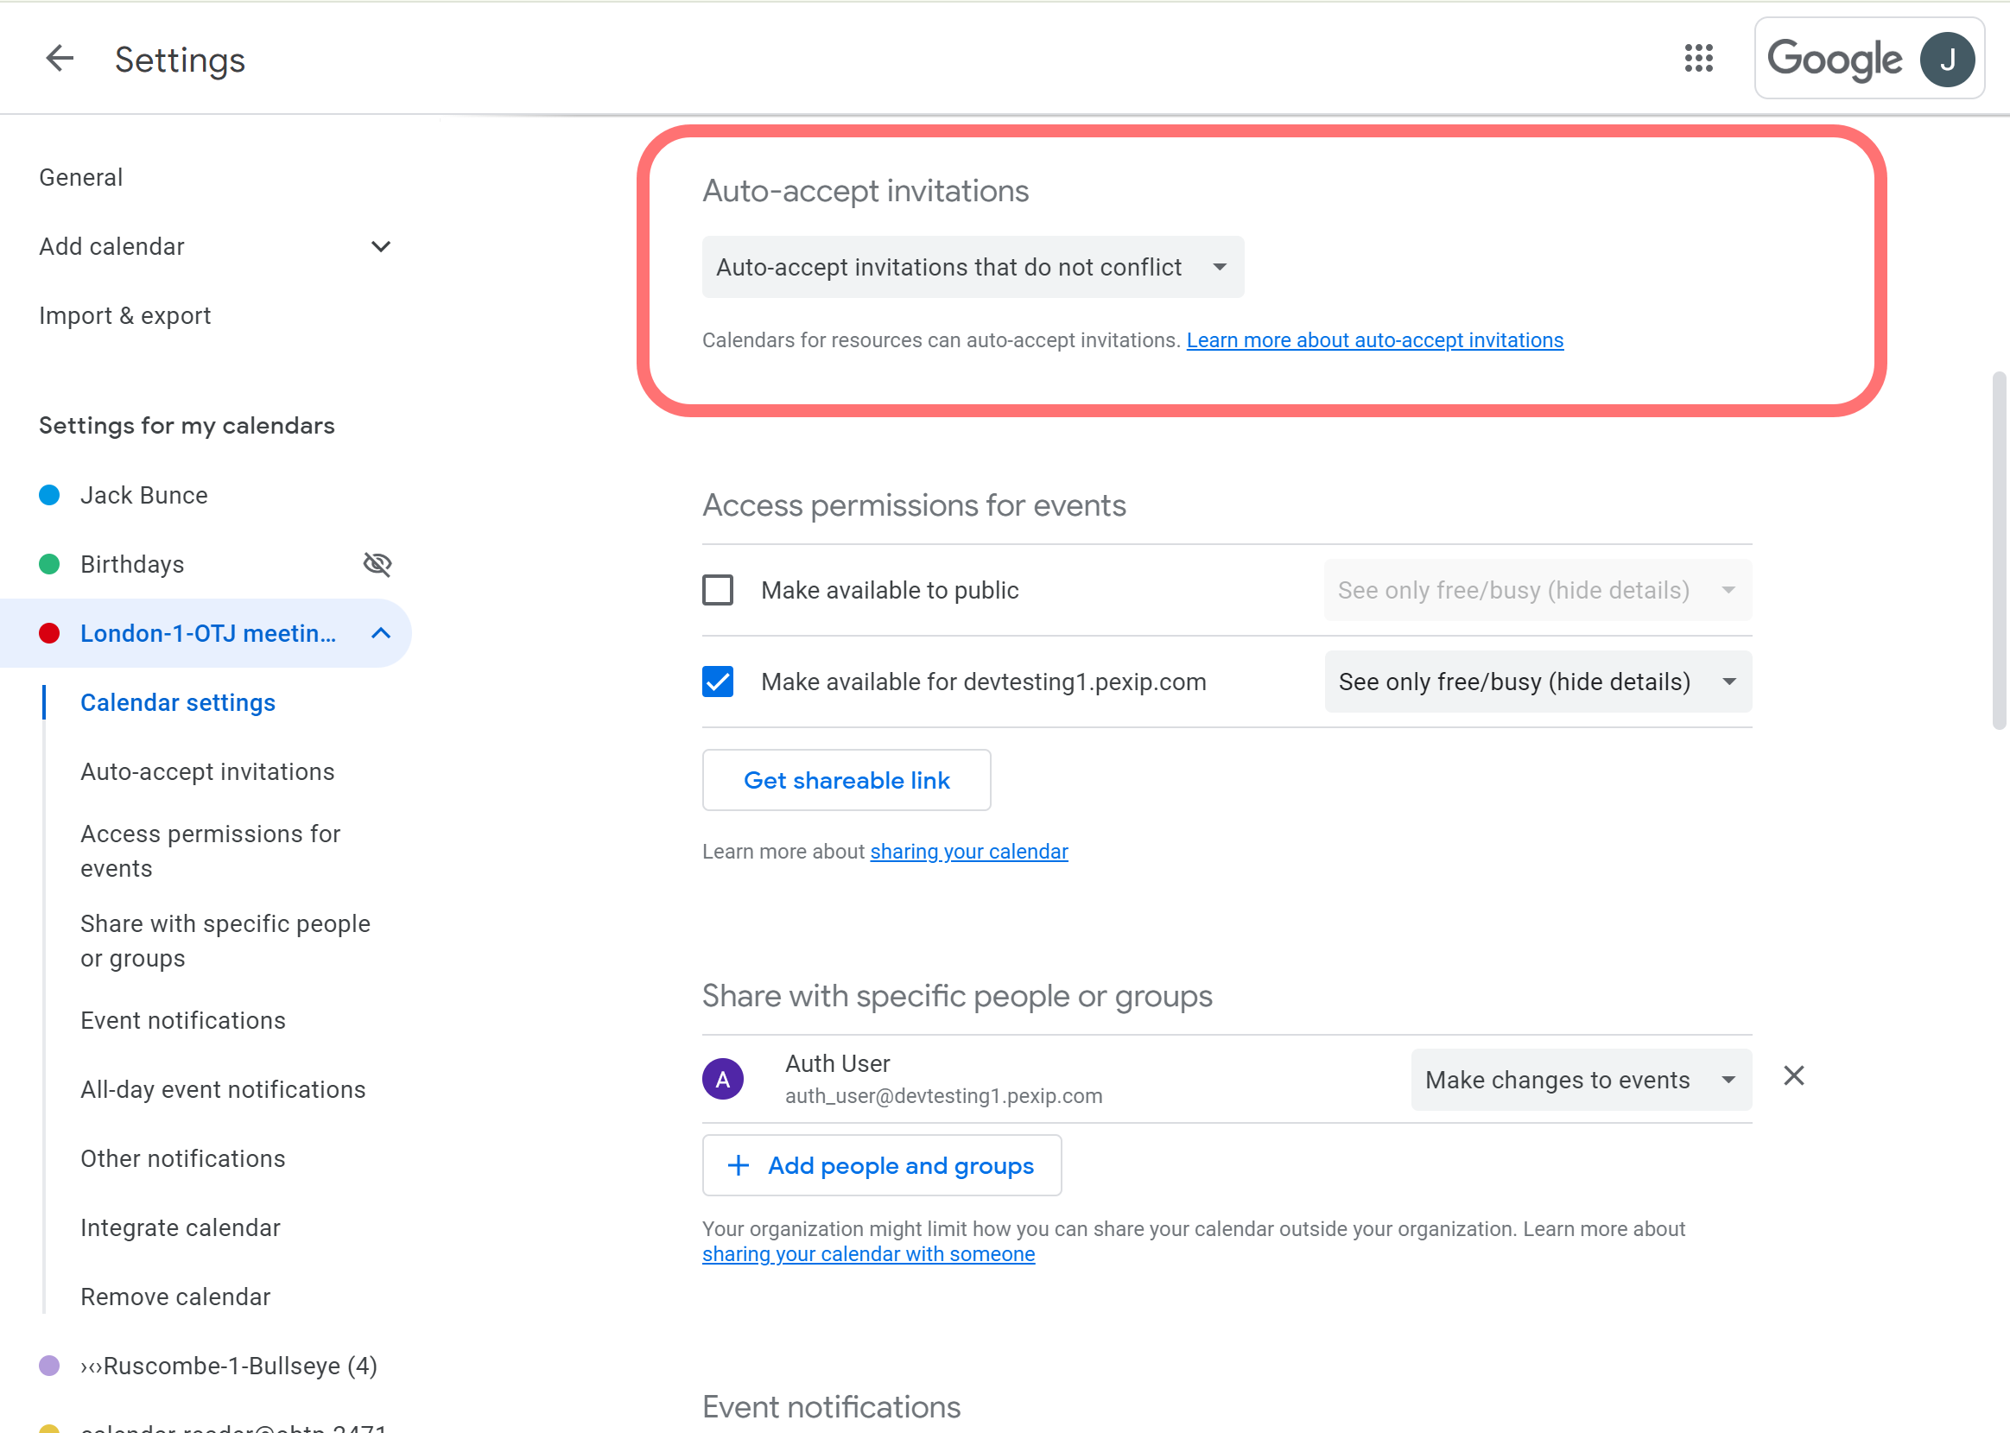This screenshot has height=1433, width=2010.
Task: Toggle Birthdays calendar visibility eye icon
Action: coord(377,564)
